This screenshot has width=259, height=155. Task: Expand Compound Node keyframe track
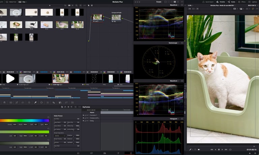coord(89,118)
